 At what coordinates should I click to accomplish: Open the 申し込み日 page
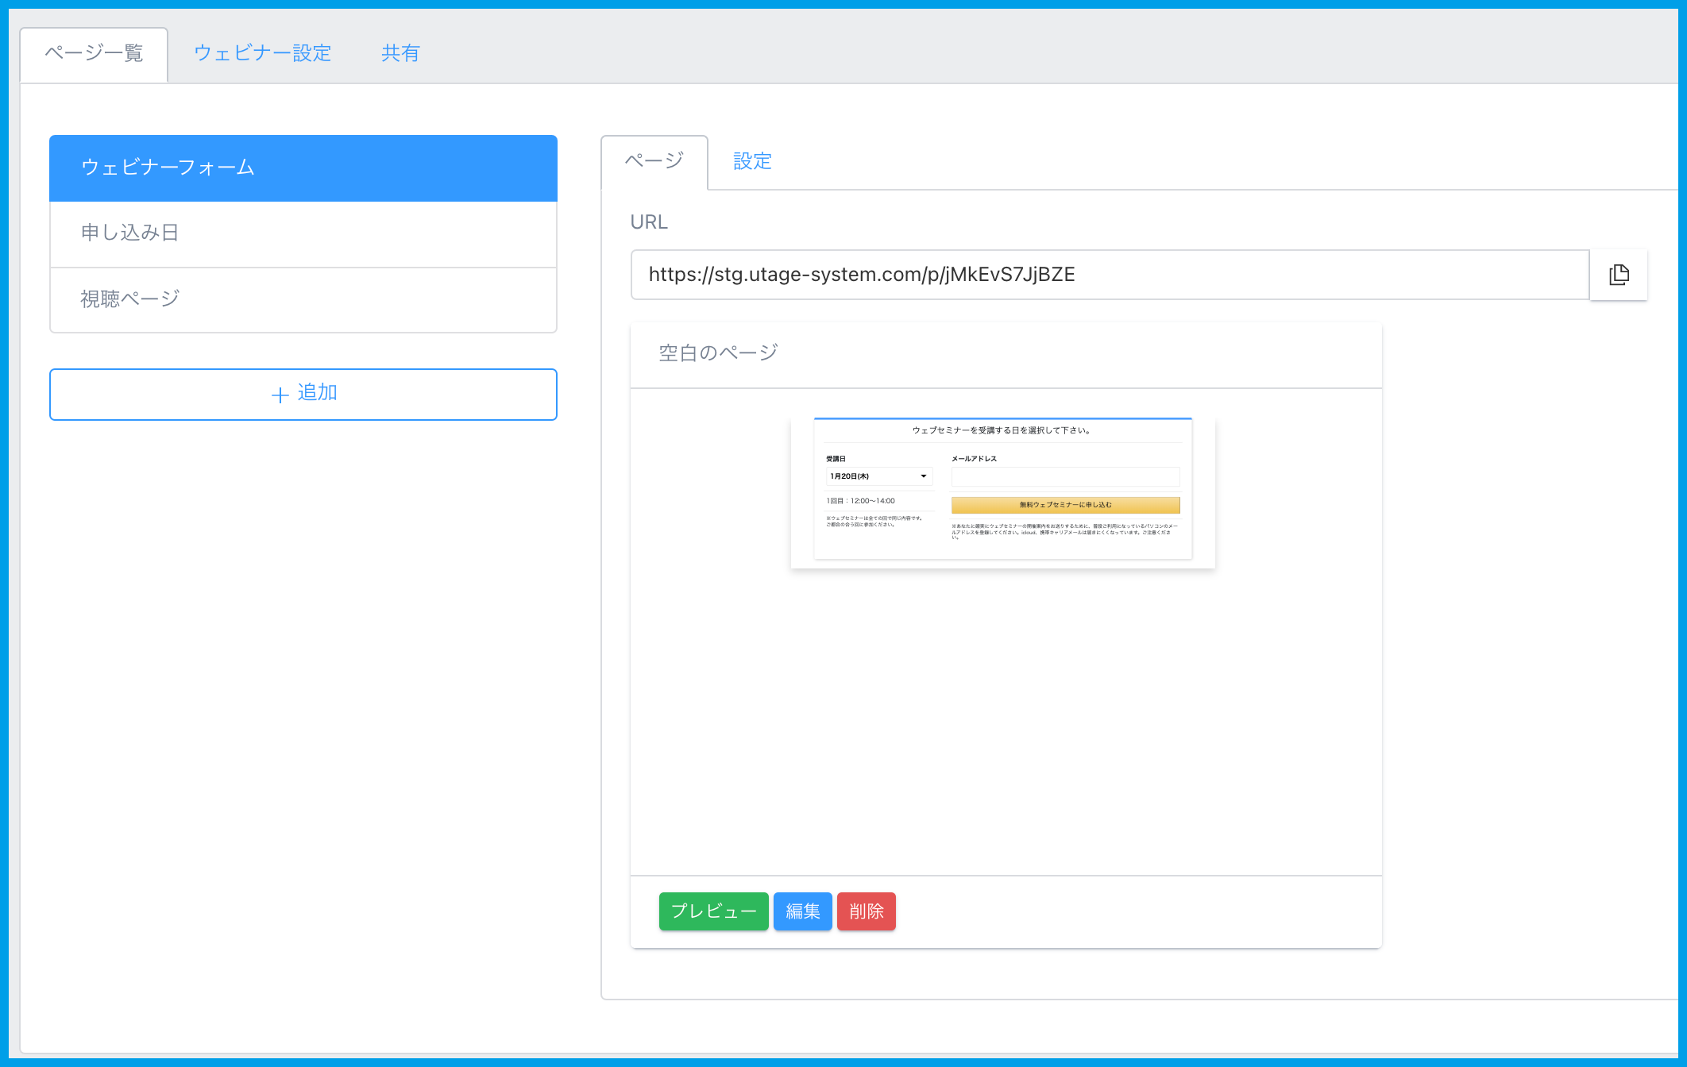(303, 233)
